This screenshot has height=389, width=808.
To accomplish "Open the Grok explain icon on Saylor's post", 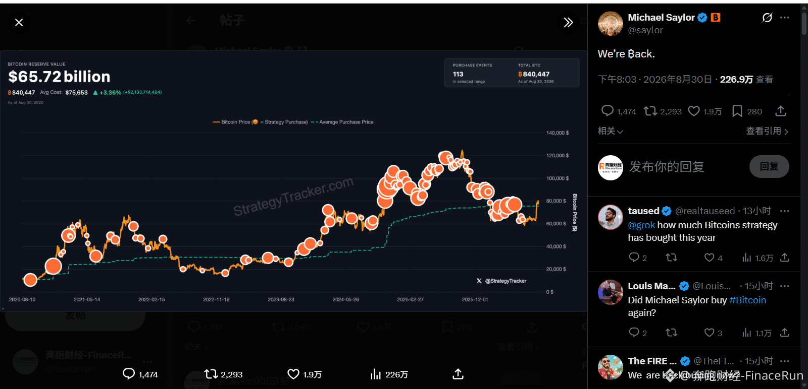I will tap(767, 18).
